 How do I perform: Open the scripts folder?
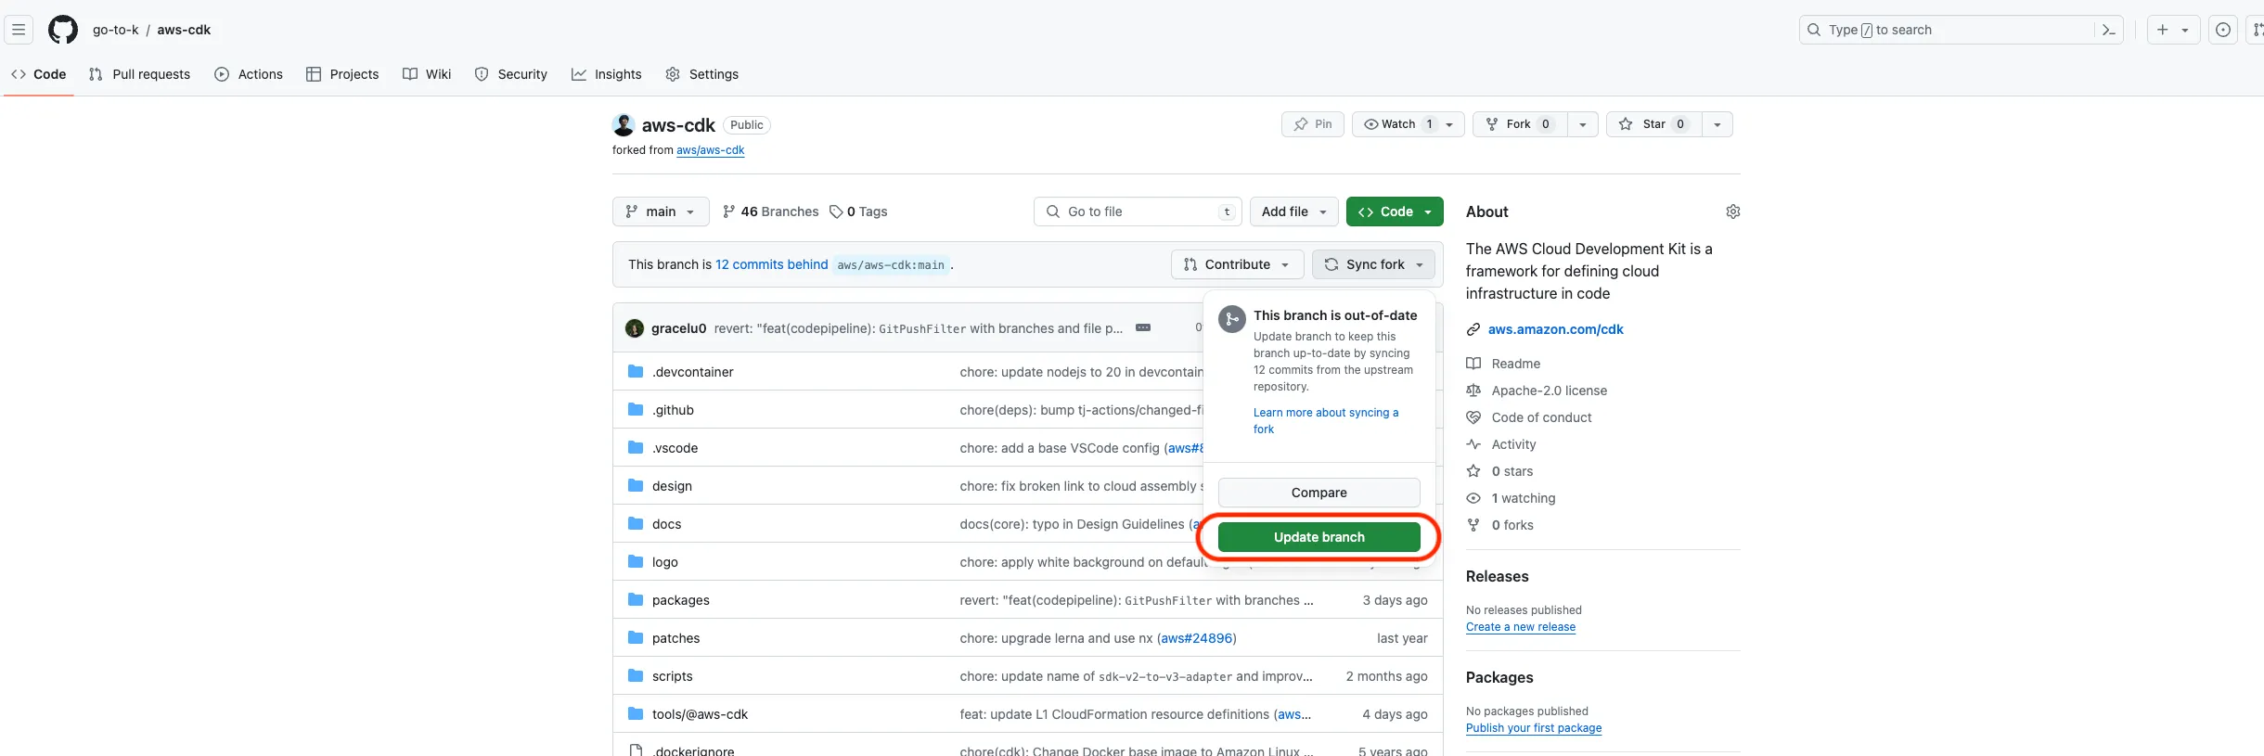[x=672, y=676]
